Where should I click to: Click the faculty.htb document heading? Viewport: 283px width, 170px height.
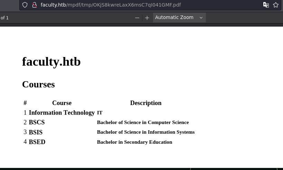(x=51, y=62)
